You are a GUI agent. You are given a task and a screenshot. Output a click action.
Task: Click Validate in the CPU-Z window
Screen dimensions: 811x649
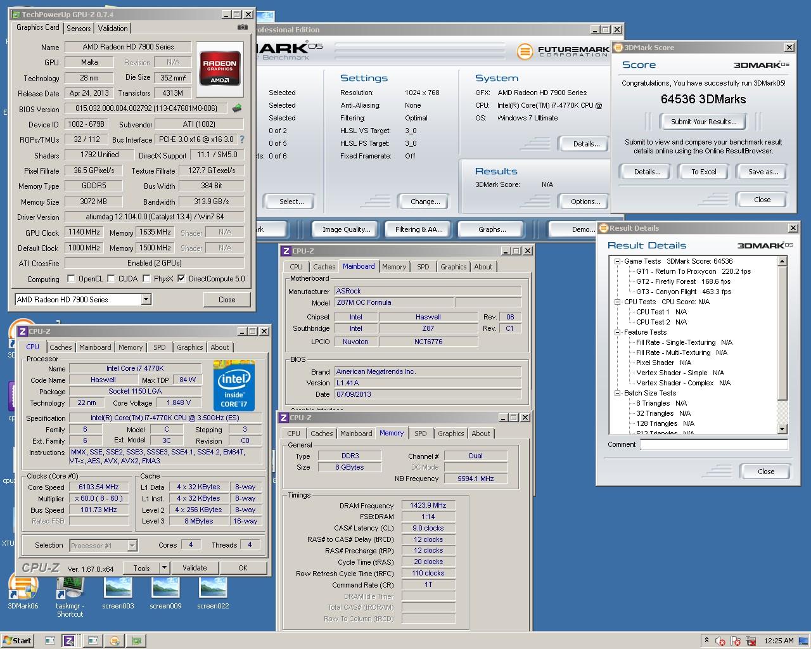coord(195,568)
